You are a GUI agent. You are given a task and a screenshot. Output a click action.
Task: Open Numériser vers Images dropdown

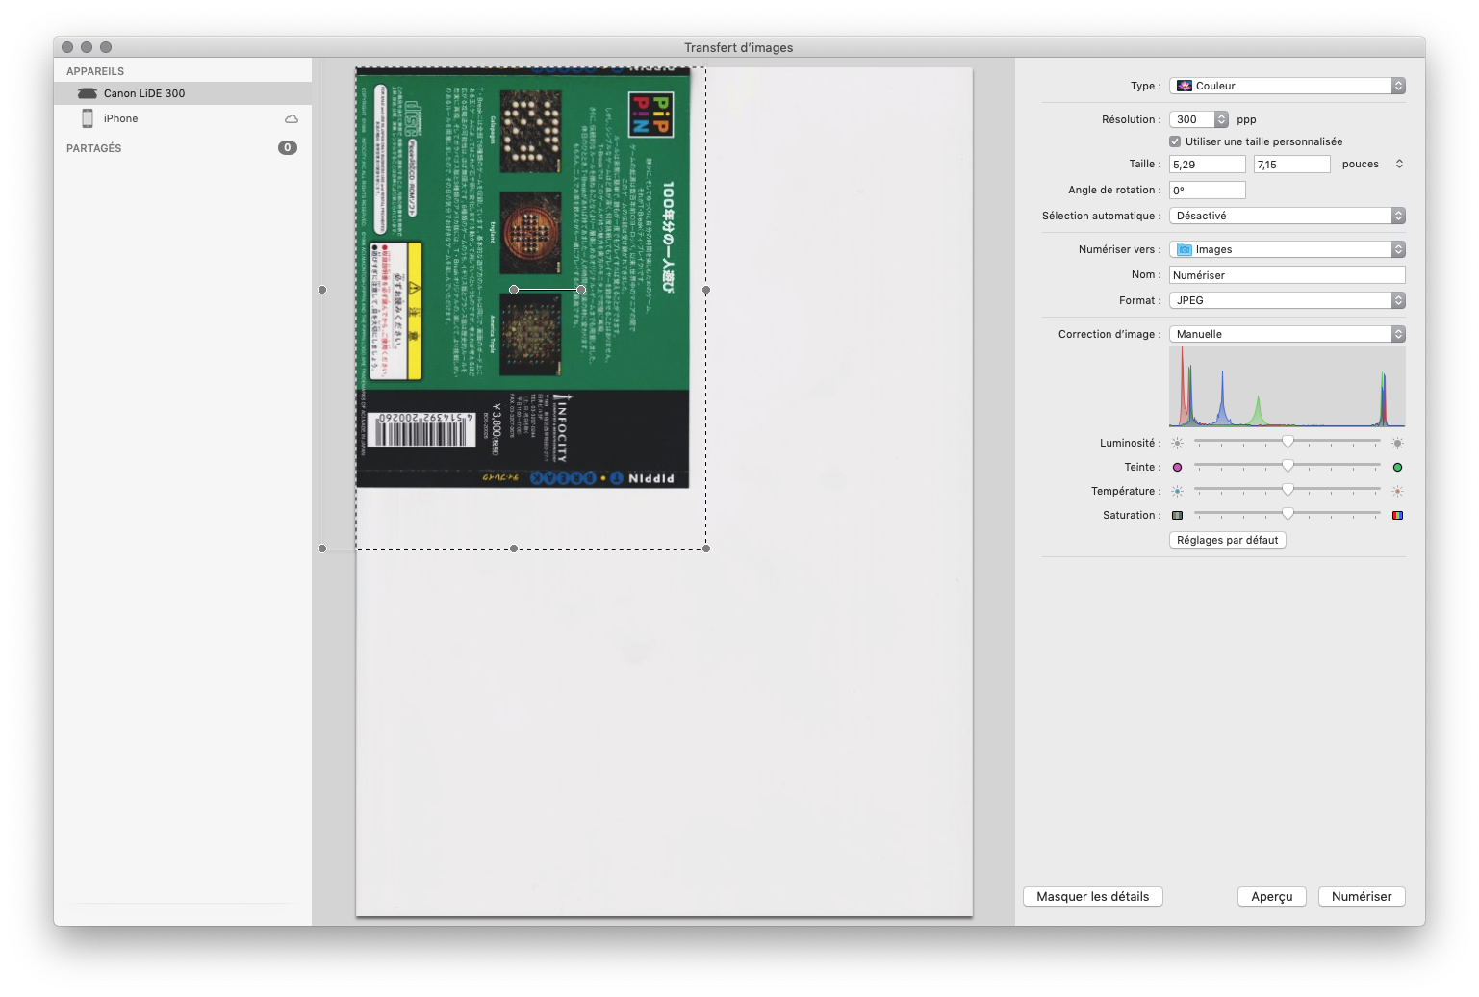(1288, 249)
